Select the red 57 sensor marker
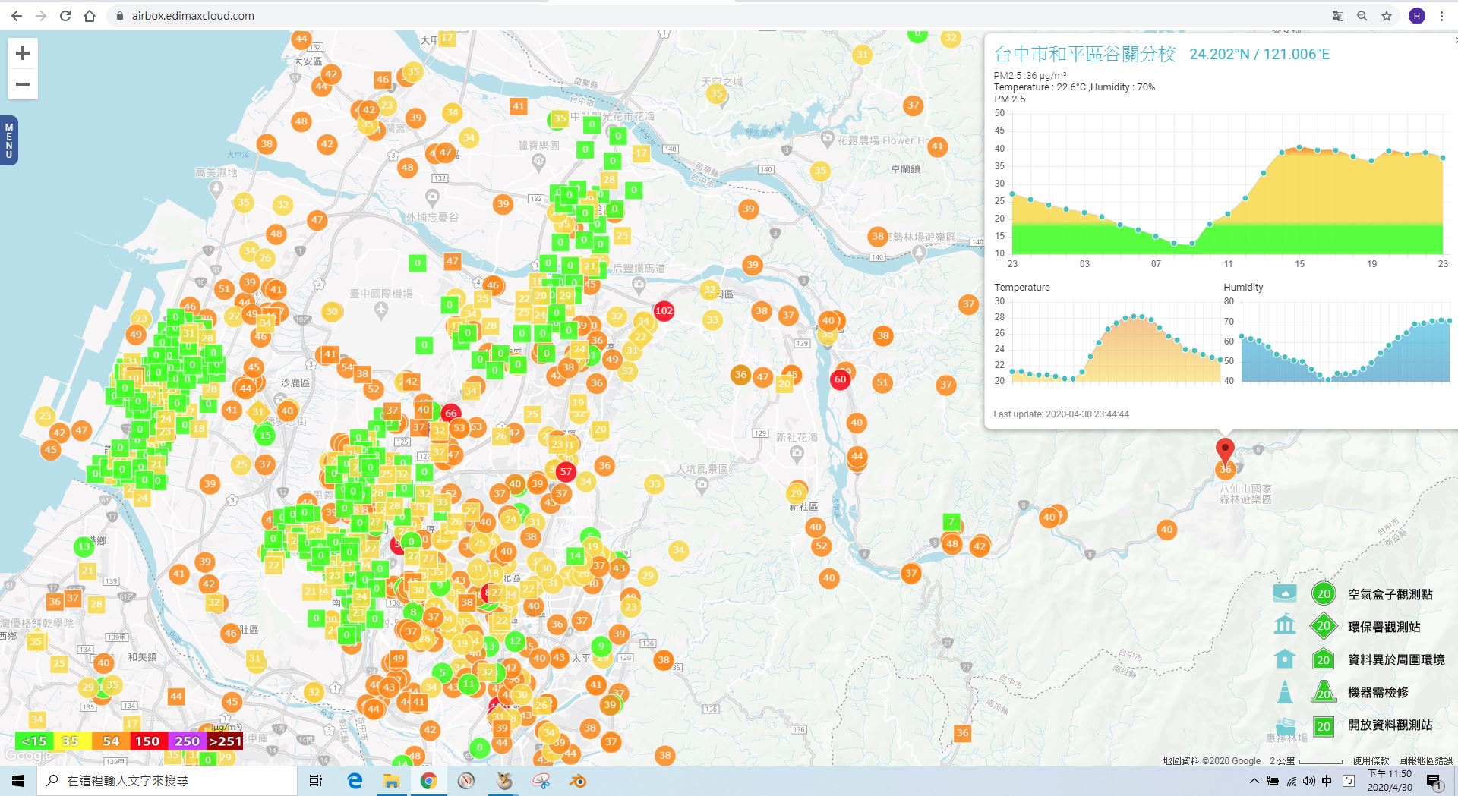 (x=566, y=471)
